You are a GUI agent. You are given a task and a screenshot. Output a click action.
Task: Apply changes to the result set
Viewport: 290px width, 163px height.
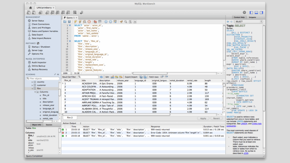tap(203, 118)
